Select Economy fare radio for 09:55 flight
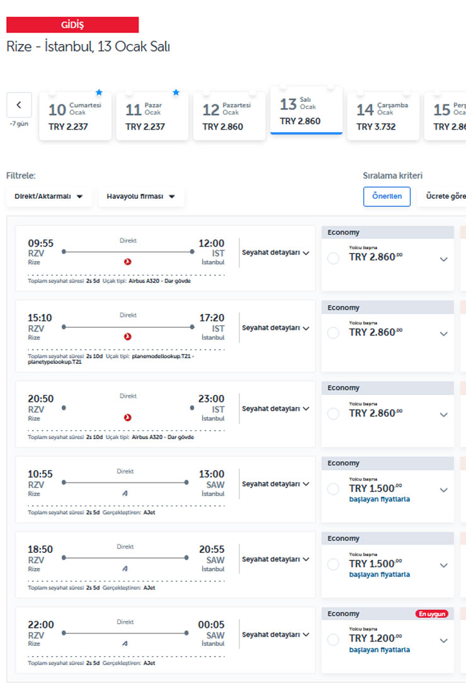Viewport: 466px width, 685px height. pos(333,259)
